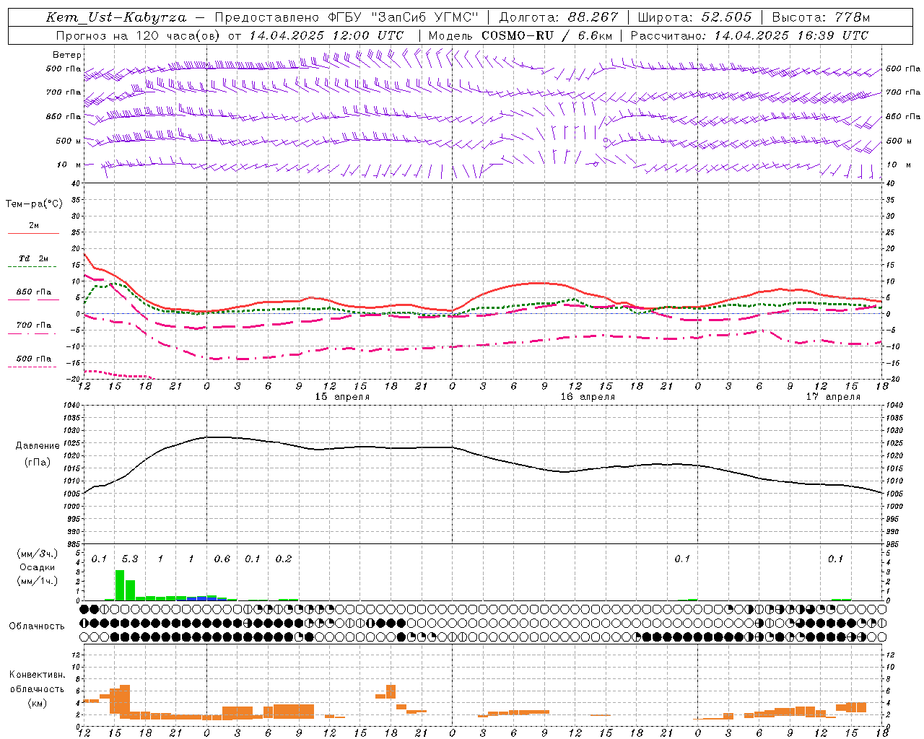Click the 850 гПа temperature legend entry

[34, 292]
